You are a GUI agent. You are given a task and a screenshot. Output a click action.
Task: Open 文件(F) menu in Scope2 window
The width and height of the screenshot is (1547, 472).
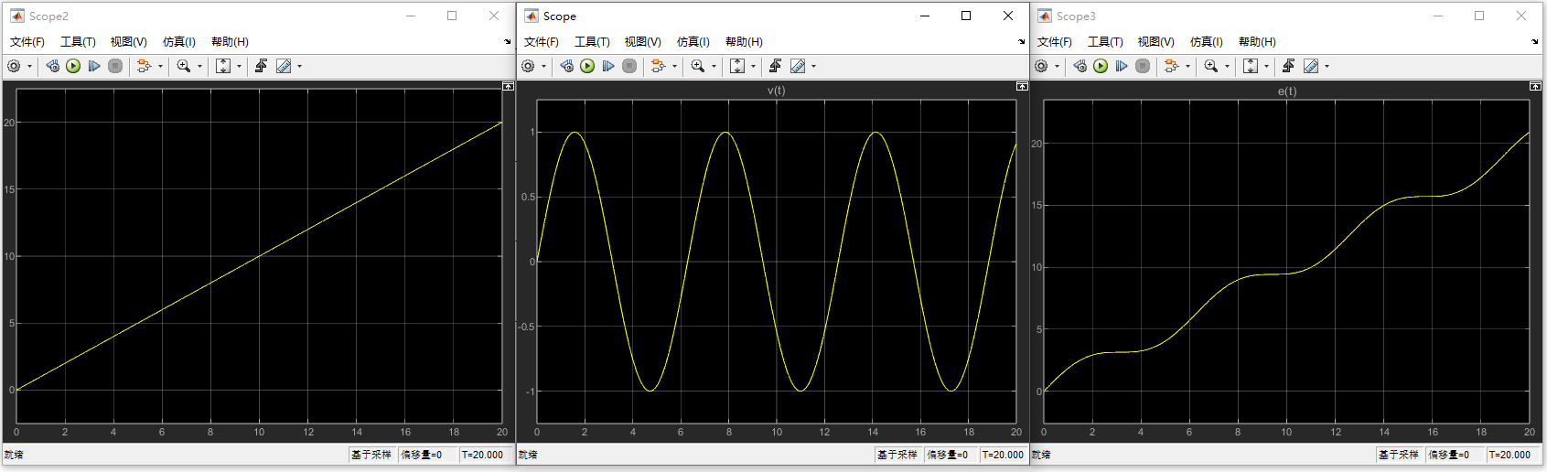click(x=27, y=42)
